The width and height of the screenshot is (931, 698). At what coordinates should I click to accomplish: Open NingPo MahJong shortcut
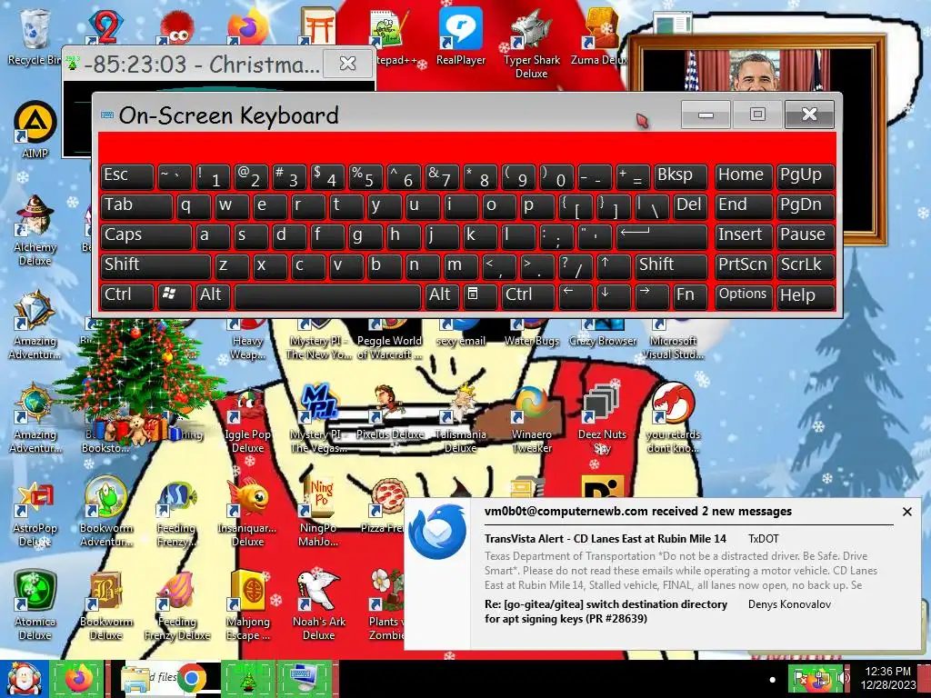(318, 512)
